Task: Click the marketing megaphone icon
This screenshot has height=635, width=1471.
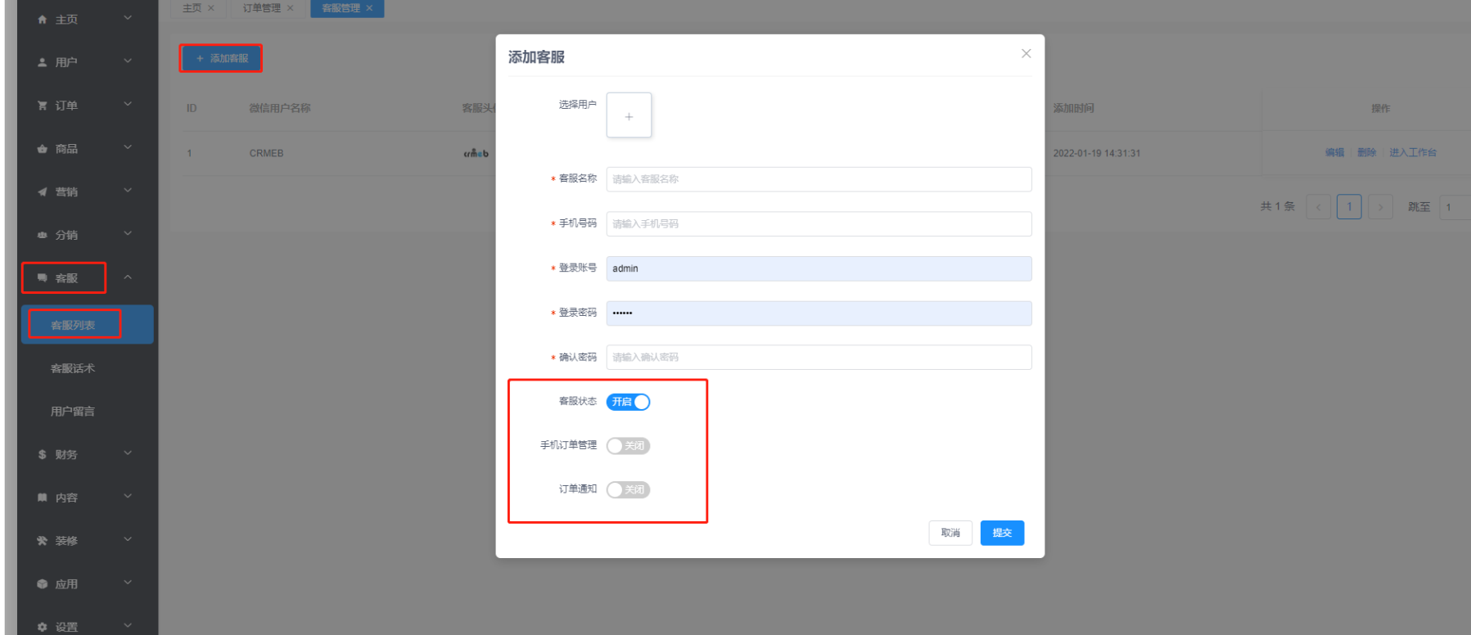Action: coord(43,192)
